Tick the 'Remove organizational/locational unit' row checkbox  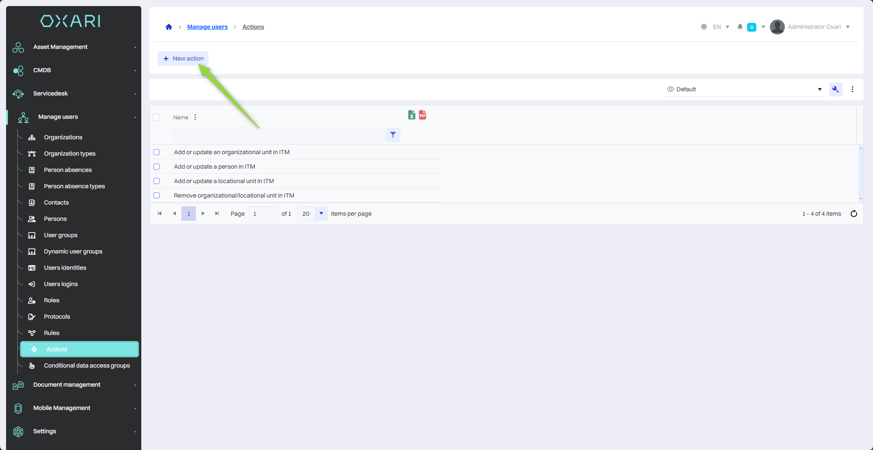click(157, 196)
